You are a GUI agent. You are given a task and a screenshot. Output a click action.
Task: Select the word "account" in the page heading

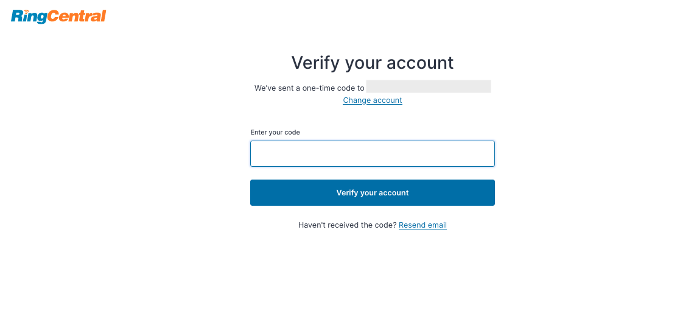pyautogui.click(x=420, y=63)
